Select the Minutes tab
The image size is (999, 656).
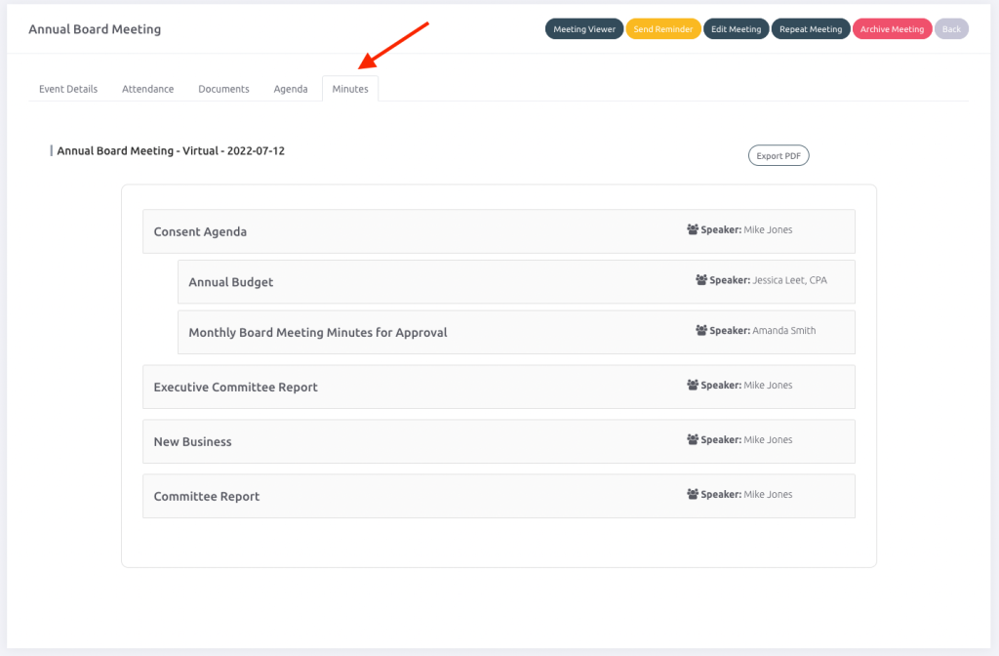(x=350, y=89)
